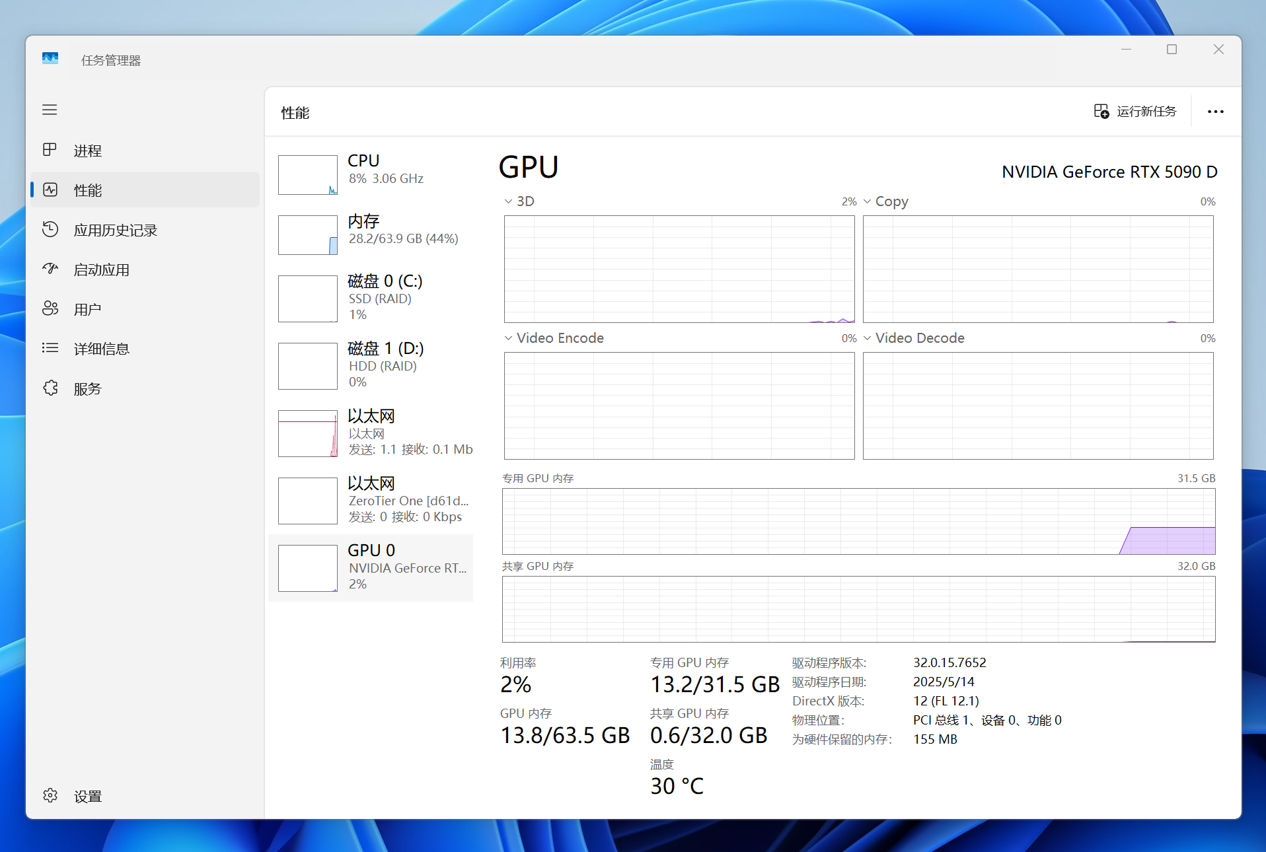
Task: Click the 性能 page heading
Action: pyautogui.click(x=295, y=113)
